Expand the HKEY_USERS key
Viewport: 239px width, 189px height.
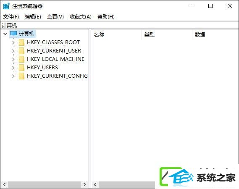pos(13,68)
